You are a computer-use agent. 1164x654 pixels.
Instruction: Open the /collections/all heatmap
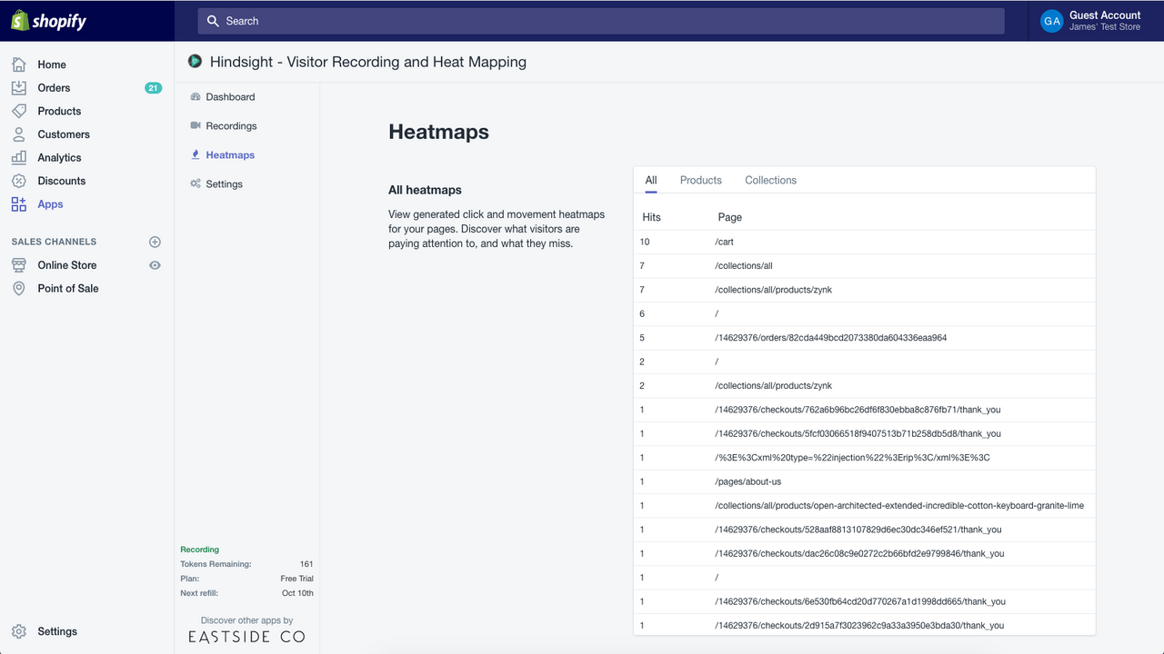point(865,265)
